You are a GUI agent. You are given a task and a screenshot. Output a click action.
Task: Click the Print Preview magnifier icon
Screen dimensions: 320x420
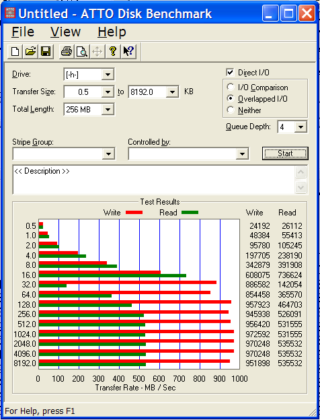coord(81,51)
